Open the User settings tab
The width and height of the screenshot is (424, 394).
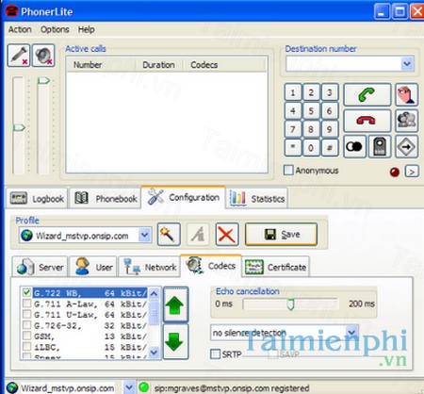[x=93, y=267]
